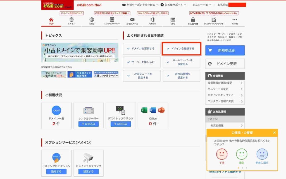Open the 中古ドメインで集客効率UP banner

pyautogui.click(x=80, y=52)
